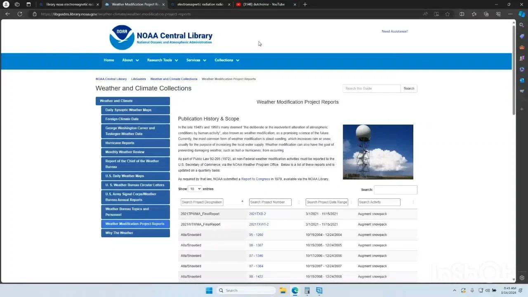
Task: Expand the Collections navigation menu
Action: [227, 60]
